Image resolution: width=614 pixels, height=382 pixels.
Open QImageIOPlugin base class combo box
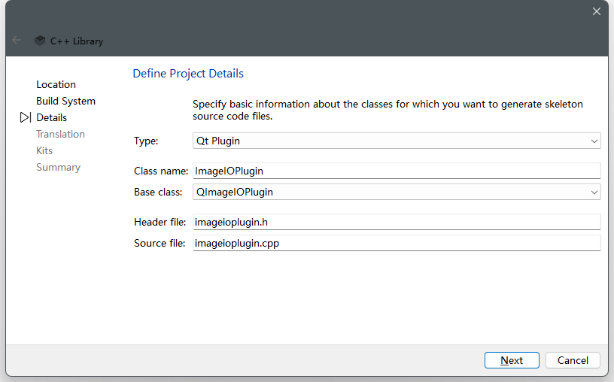[x=397, y=193]
